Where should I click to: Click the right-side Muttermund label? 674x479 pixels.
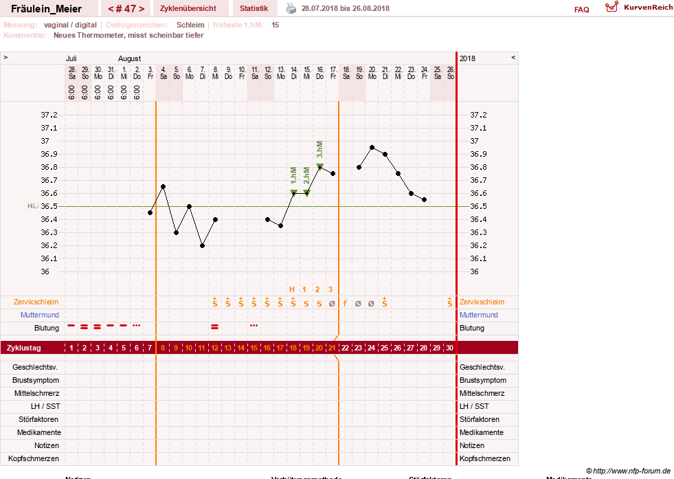click(479, 315)
